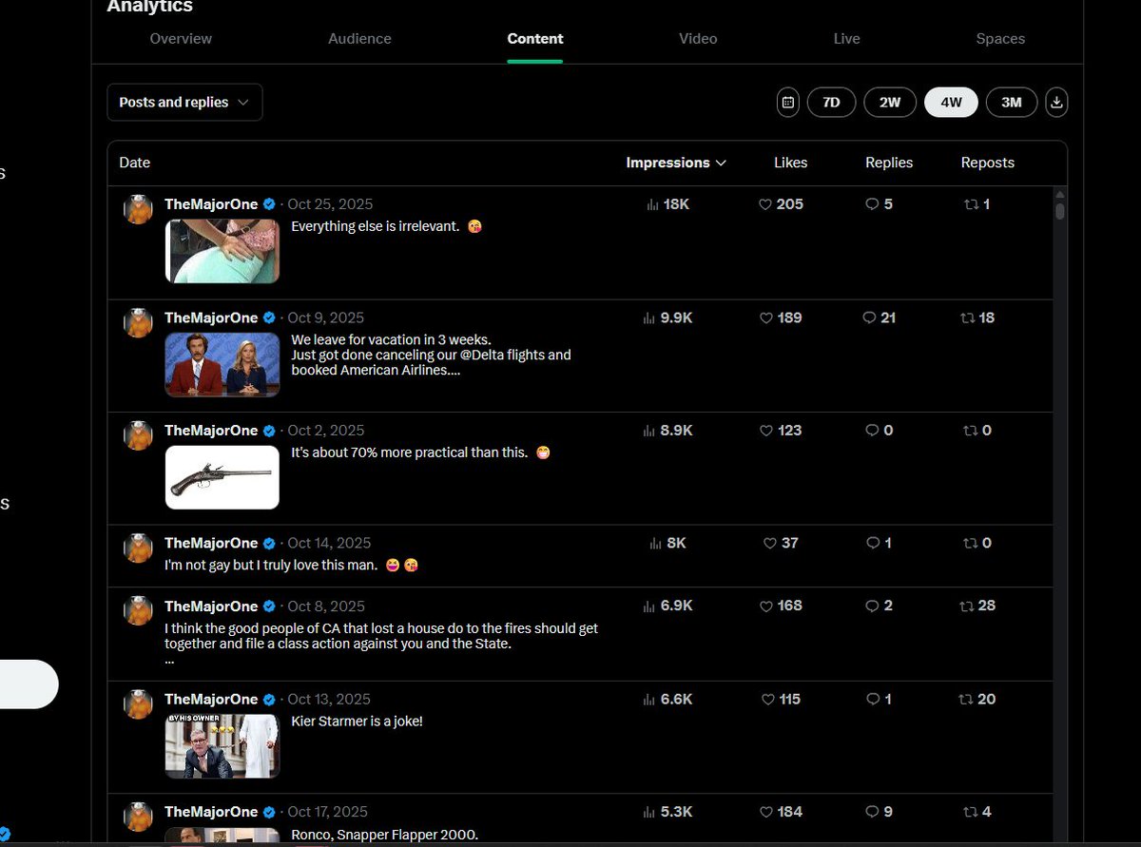This screenshot has height=847, width=1141.
Task: Select the 7D time range
Action: click(831, 102)
